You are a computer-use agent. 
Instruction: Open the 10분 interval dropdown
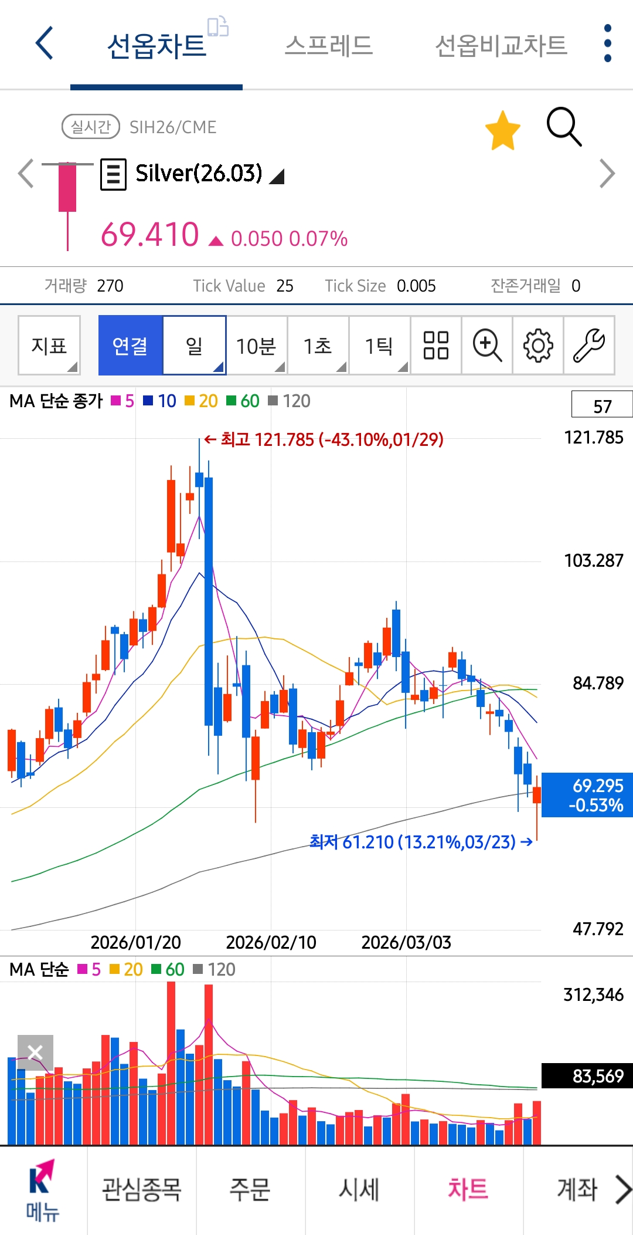point(257,345)
